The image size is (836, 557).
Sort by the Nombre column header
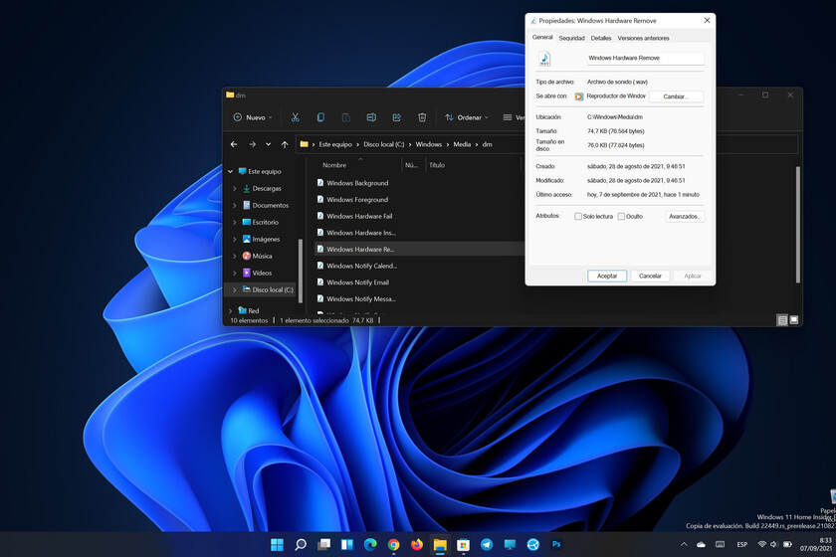click(334, 165)
